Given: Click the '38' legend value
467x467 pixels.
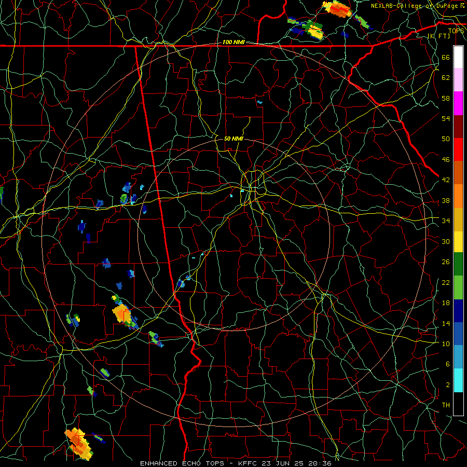Looking at the screenshot, I should tap(446, 200).
